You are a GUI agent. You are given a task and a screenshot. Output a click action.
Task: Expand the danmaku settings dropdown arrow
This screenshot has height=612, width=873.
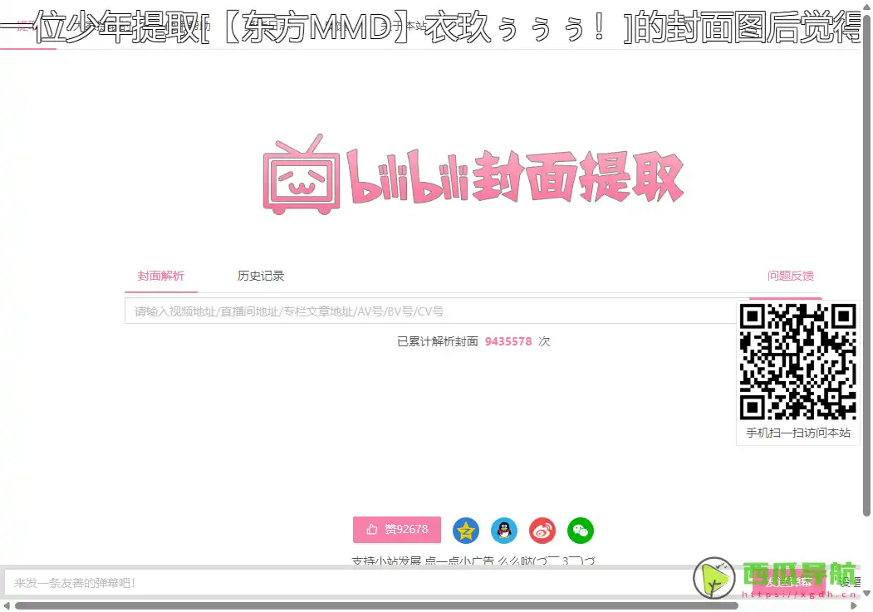coord(866,594)
